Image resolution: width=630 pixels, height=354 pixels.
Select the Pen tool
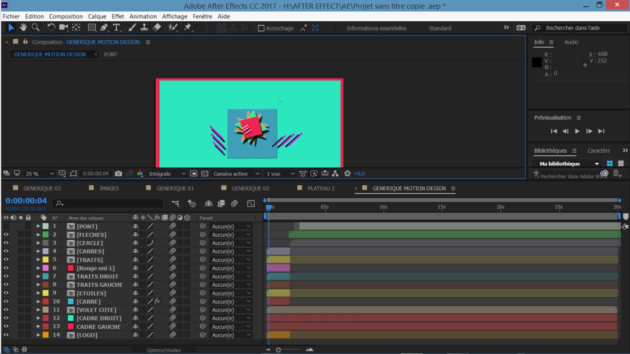[104, 27]
